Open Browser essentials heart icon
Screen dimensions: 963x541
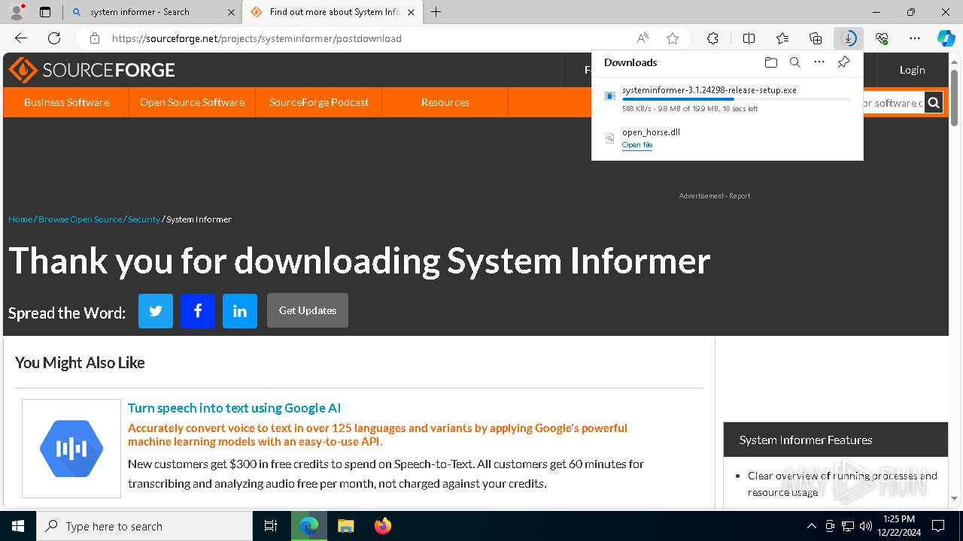tap(882, 38)
